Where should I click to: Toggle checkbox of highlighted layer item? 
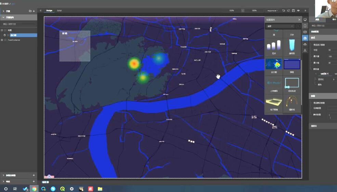pyautogui.click(x=8, y=35)
